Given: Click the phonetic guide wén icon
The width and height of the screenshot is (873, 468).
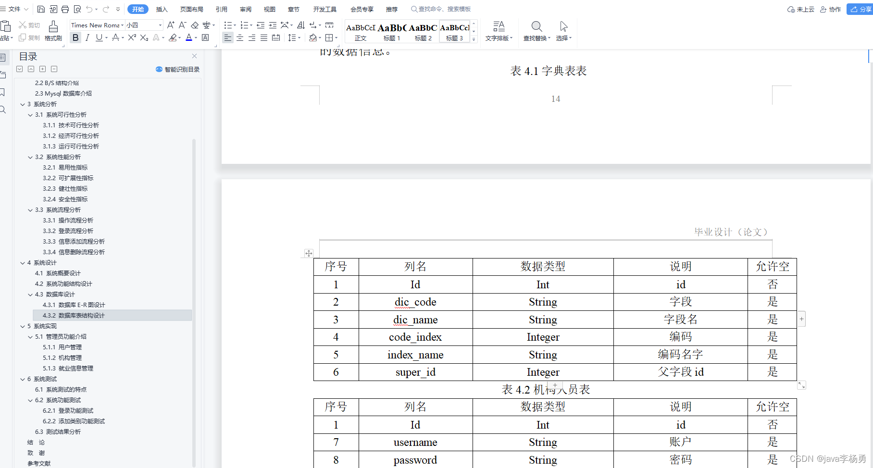Looking at the screenshot, I should [x=207, y=25].
